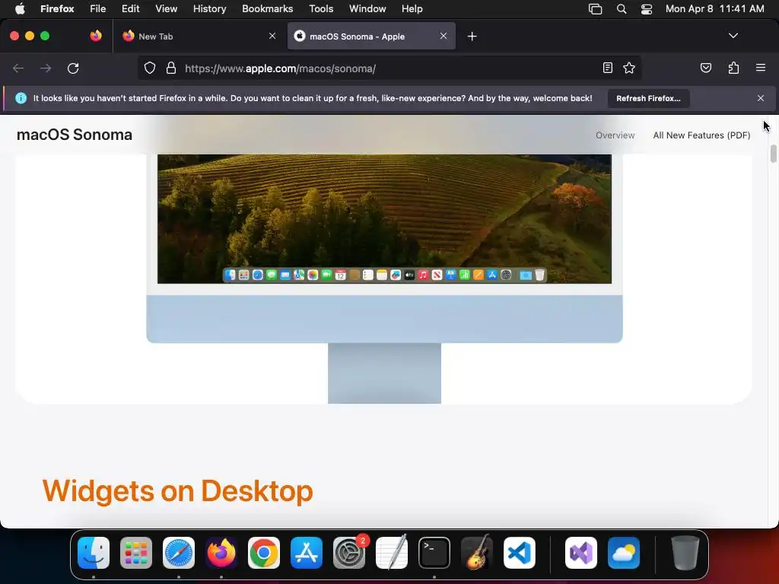This screenshot has height=584, width=779.
Task: Open Finder from the Dock
Action: [94, 553]
